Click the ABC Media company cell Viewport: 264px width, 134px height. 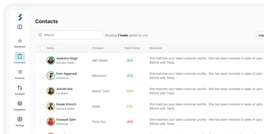(100, 61)
